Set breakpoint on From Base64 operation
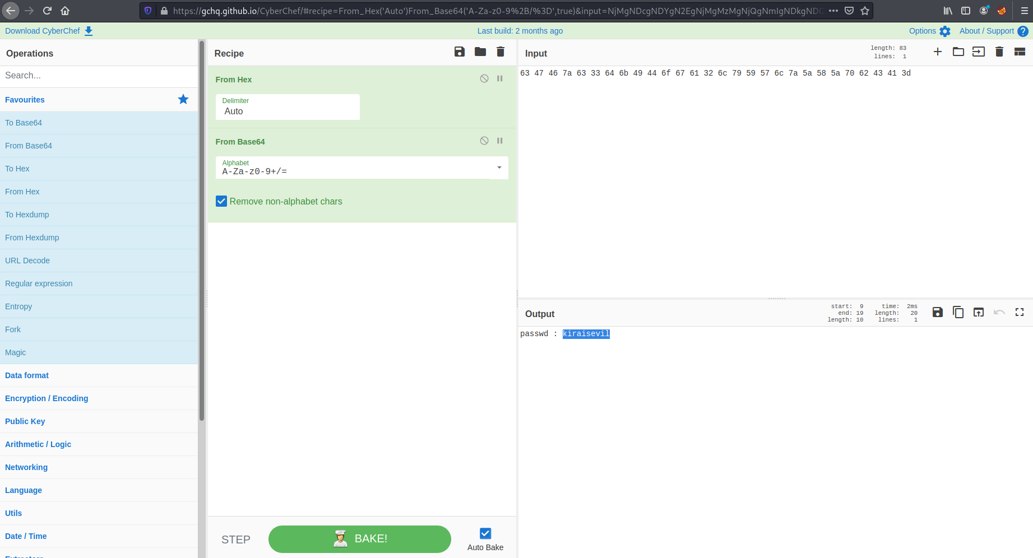Viewport: 1033px width, 558px height. pos(500,141)
